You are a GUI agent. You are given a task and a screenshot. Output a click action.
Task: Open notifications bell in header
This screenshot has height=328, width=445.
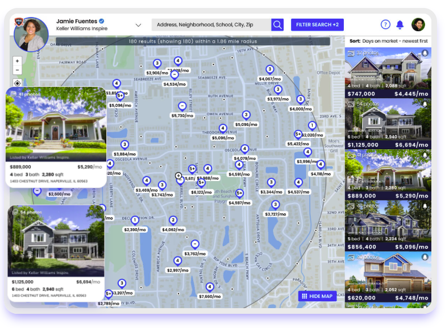[400, 24]
